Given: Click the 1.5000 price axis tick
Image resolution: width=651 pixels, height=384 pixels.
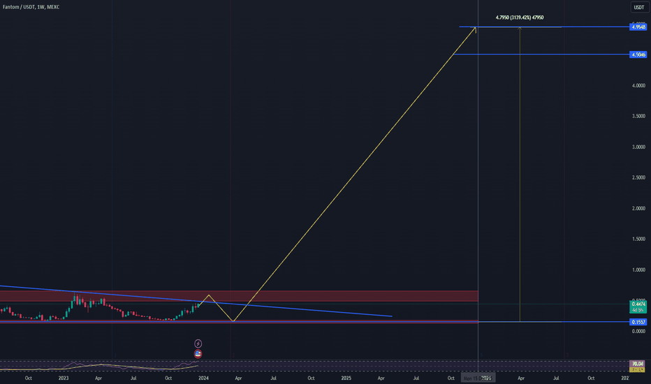Looking at the screenshot, I should [x=638, y=239].
